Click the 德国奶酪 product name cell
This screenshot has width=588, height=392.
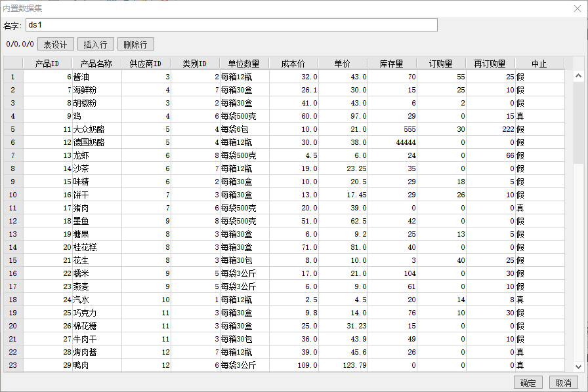point(96,142)
